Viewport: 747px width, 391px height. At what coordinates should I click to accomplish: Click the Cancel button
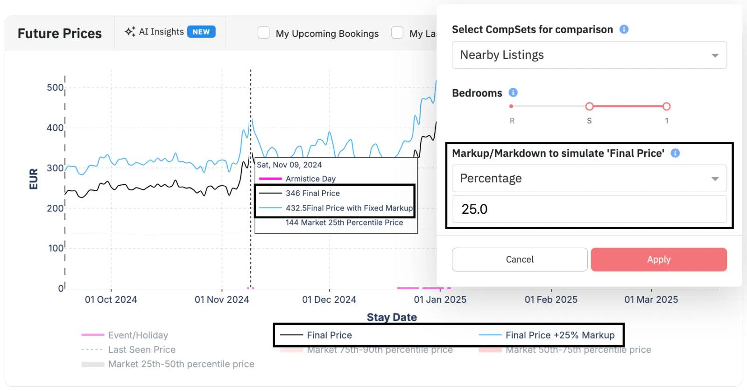(x=520, y=259)
